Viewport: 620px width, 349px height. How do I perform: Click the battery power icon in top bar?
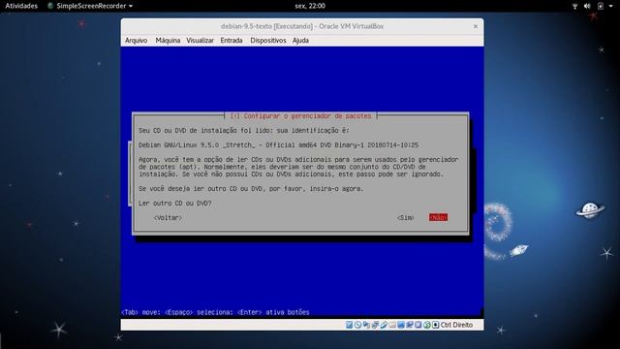click(x=601, y=6)
